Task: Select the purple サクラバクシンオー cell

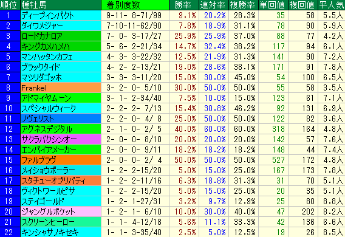Action: point(61,139)
